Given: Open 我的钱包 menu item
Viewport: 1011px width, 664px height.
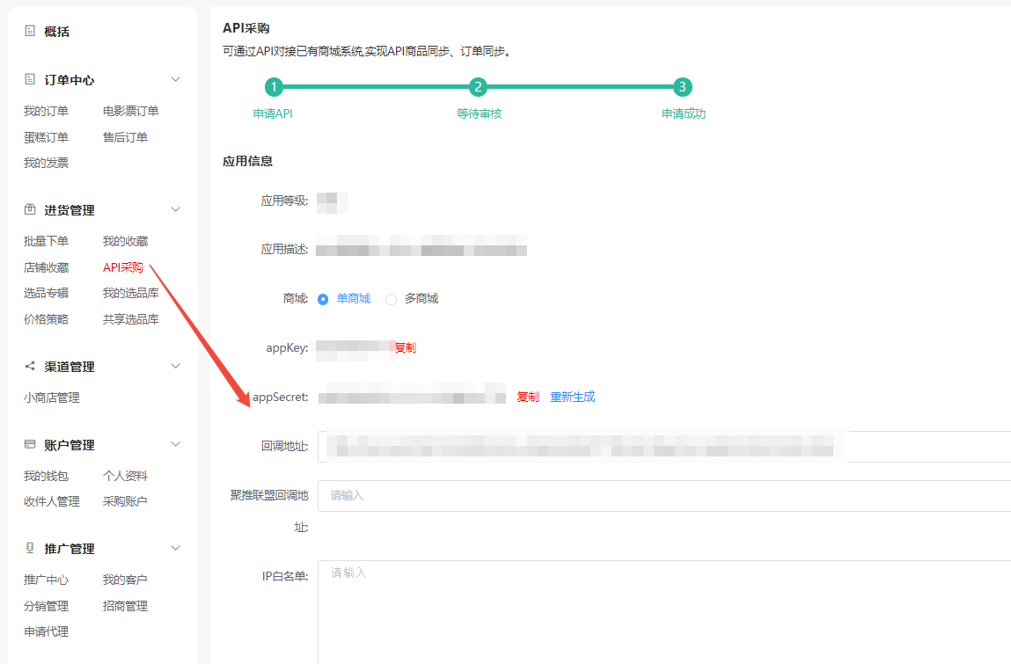Looking at the screenshot, I should click(46, 477).
